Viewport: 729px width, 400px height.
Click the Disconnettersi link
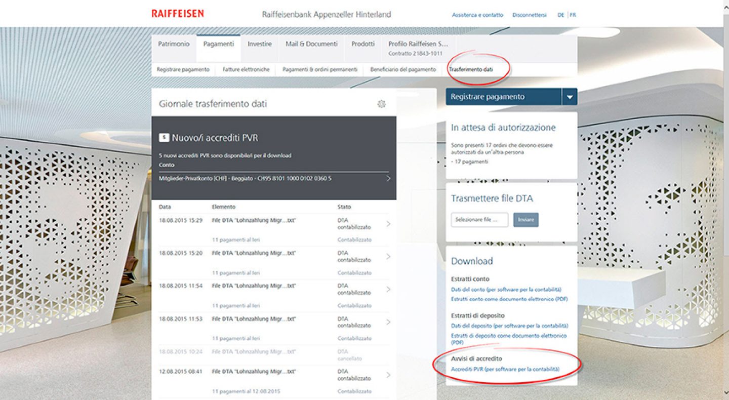pyautogui.click(x=529, y=15)
